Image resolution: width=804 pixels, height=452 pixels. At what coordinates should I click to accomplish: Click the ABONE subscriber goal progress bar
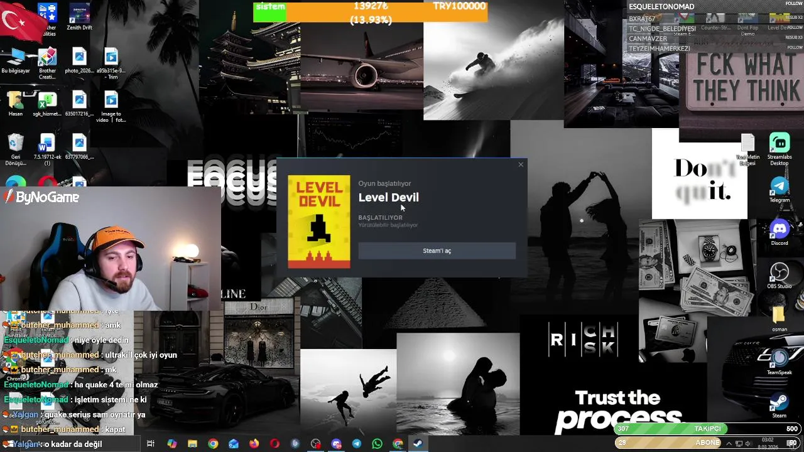point(708,443)
